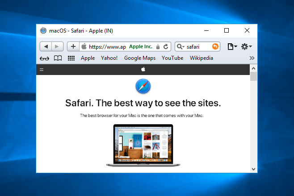Click the vertical scrollbar down arrow
Viewport: 294px width, 196px height.
[x=253, y=169]
